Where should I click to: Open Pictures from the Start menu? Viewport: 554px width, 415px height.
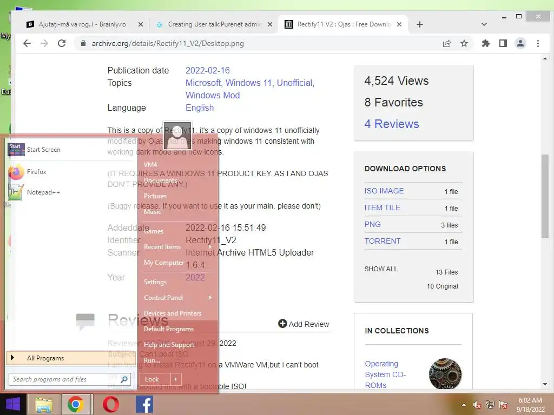coord(155,196)
